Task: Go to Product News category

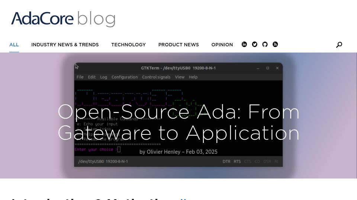Action: 178,45
